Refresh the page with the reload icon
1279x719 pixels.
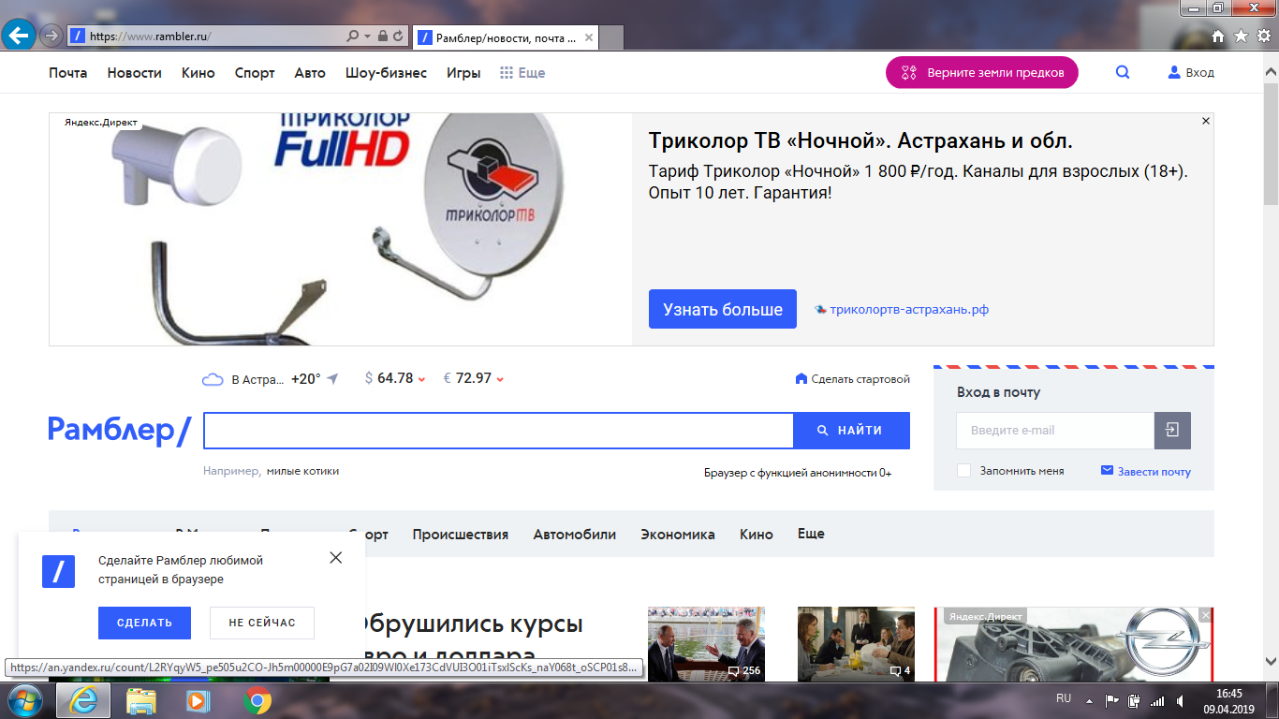tap(399, 37)
